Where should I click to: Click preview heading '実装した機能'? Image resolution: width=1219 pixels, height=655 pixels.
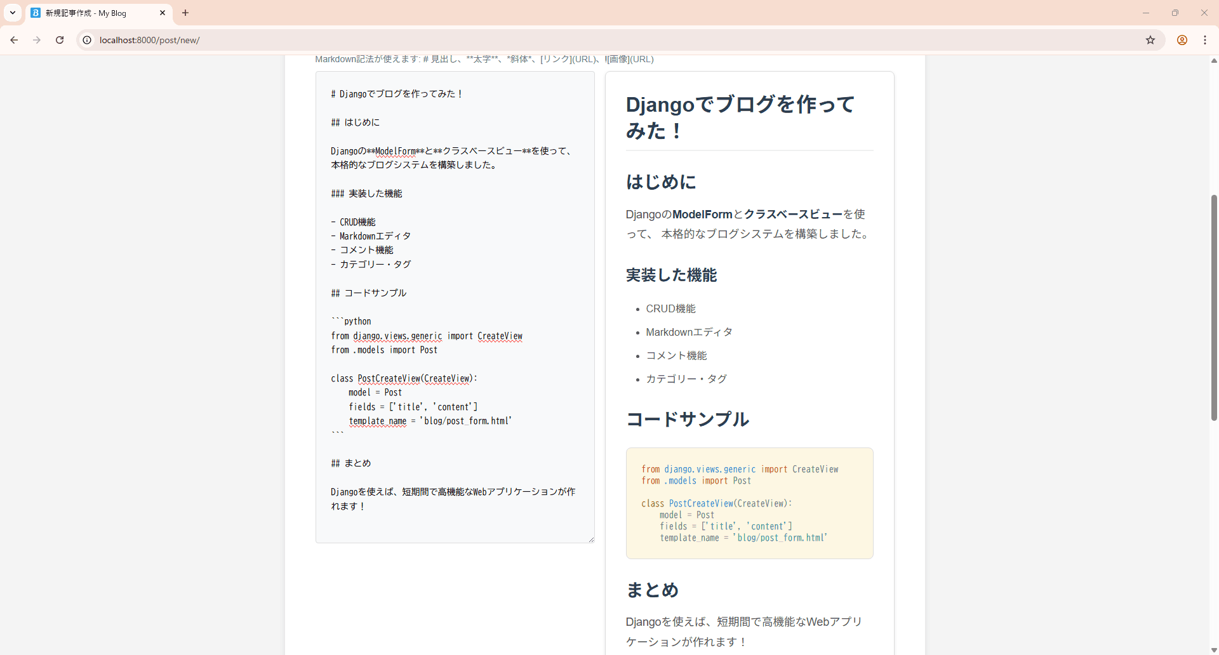671,275
